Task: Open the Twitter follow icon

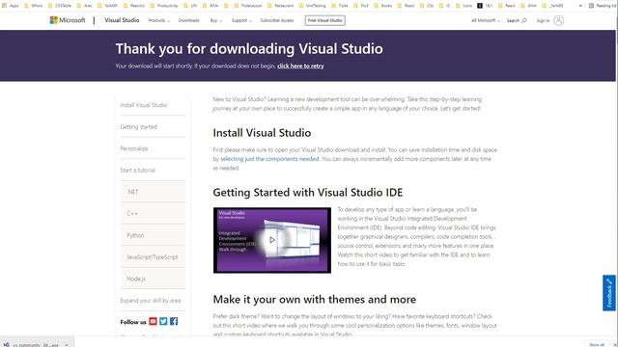Action: pos(163,321)
